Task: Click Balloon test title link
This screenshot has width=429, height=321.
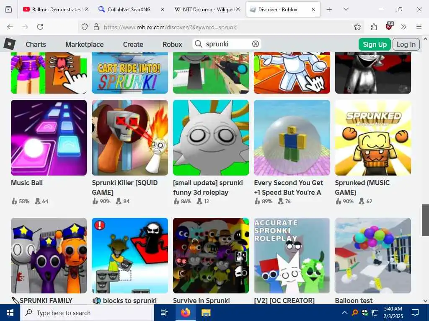Action: (354, 301)
